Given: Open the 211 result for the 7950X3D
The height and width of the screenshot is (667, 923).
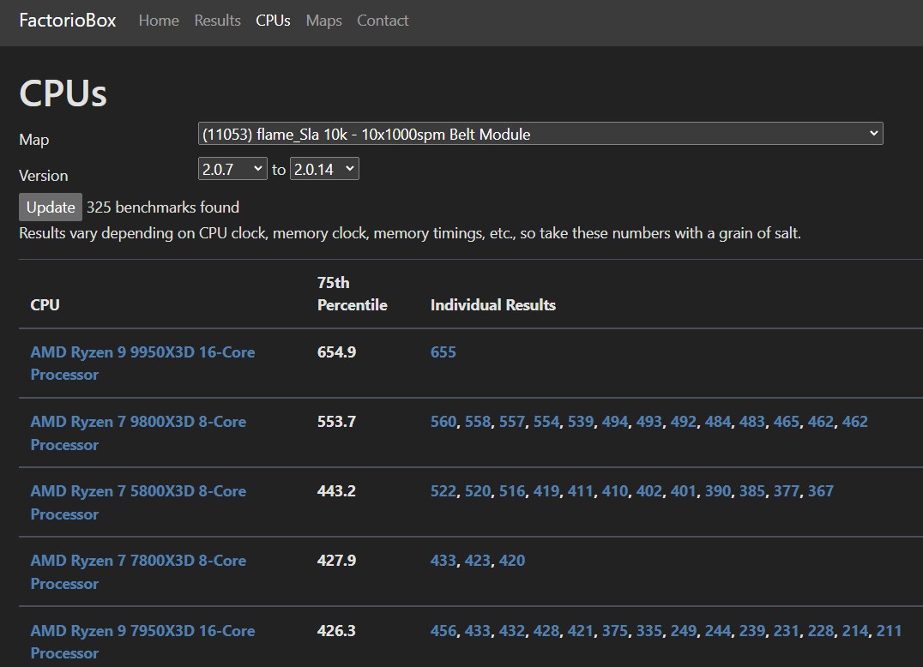Looking at the screenshot, I should tap(888, 630).
